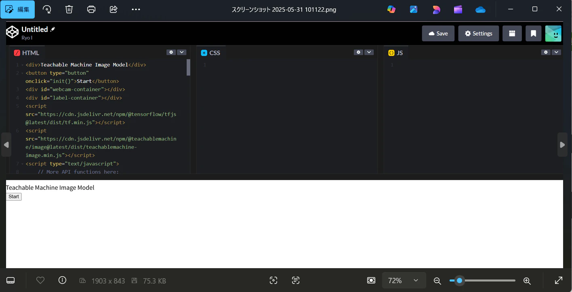572x292 pixels.
Task: Click the Untitled pen title
Action: 35,29
